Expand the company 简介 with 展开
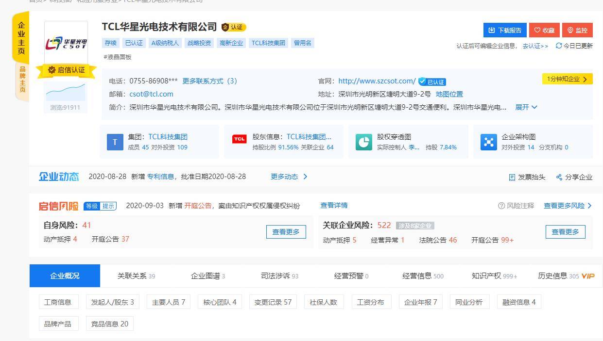This screenshot has height=341, width=603. pos(526,107)
